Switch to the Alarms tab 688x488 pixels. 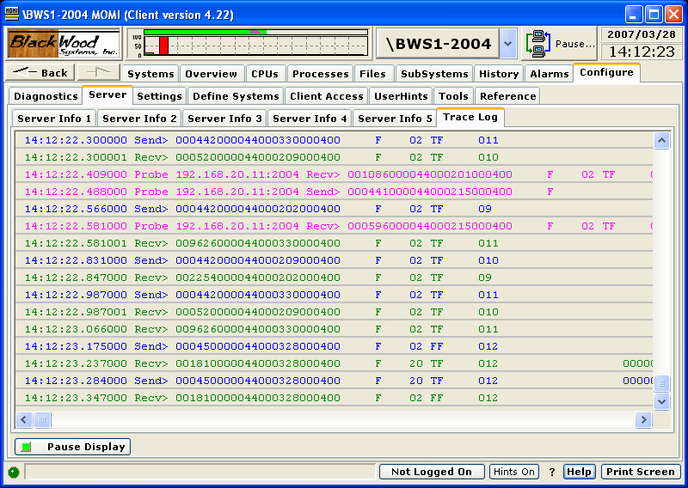[549, 74]
